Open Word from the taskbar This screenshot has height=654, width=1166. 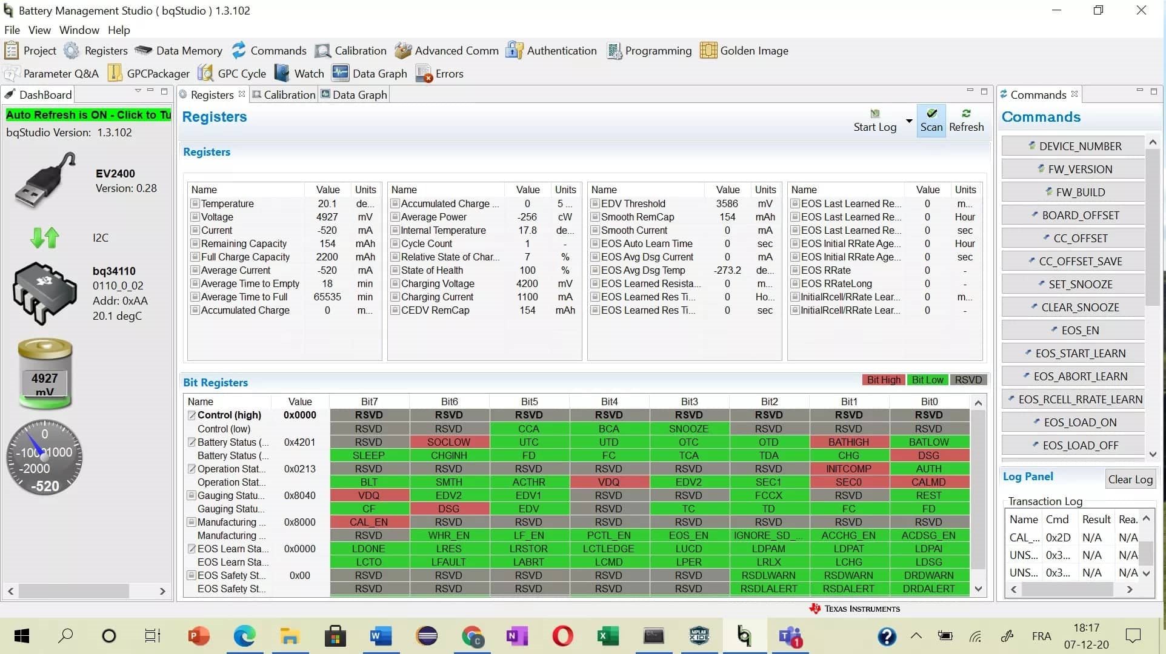pos(381,636)
